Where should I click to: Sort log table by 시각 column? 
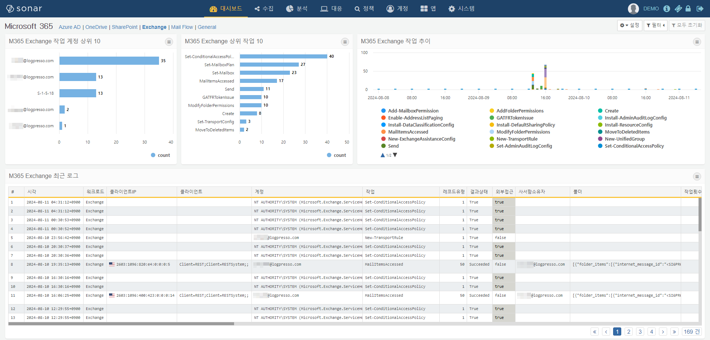[x=54, y=192]
